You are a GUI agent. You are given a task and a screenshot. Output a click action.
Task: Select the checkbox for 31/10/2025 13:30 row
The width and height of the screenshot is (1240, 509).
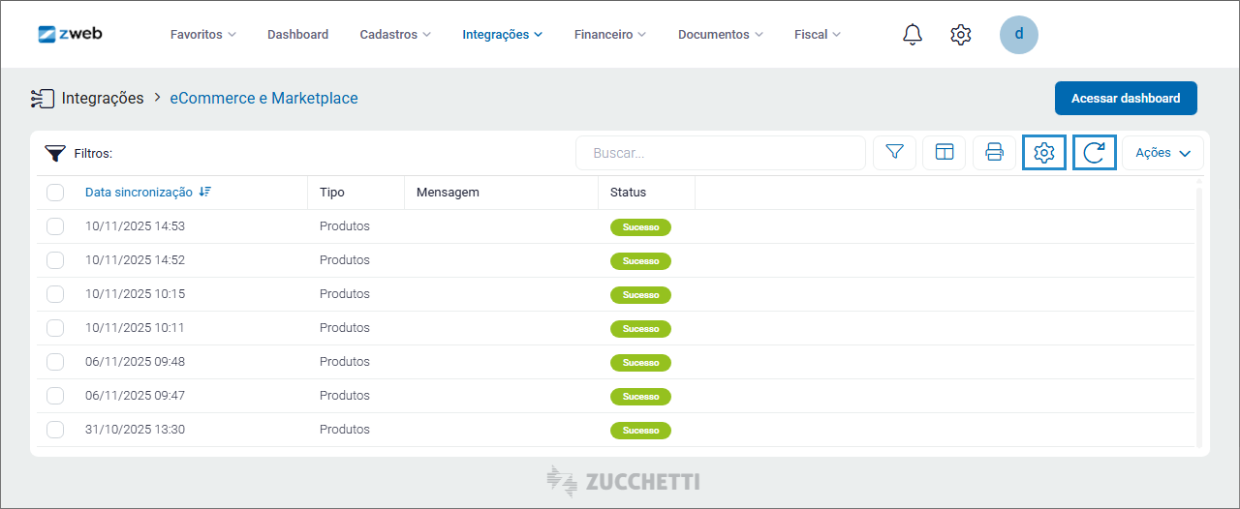55,430
